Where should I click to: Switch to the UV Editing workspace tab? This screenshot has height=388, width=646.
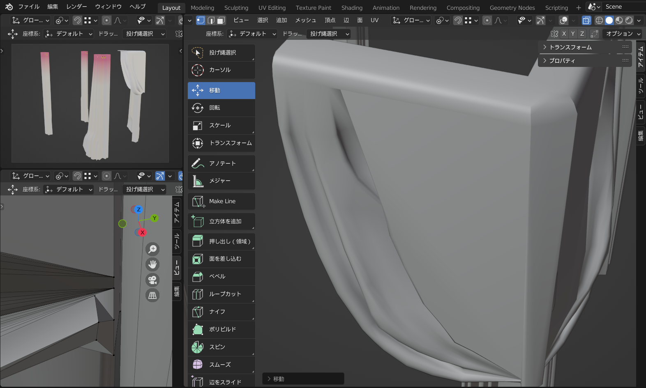272,8
